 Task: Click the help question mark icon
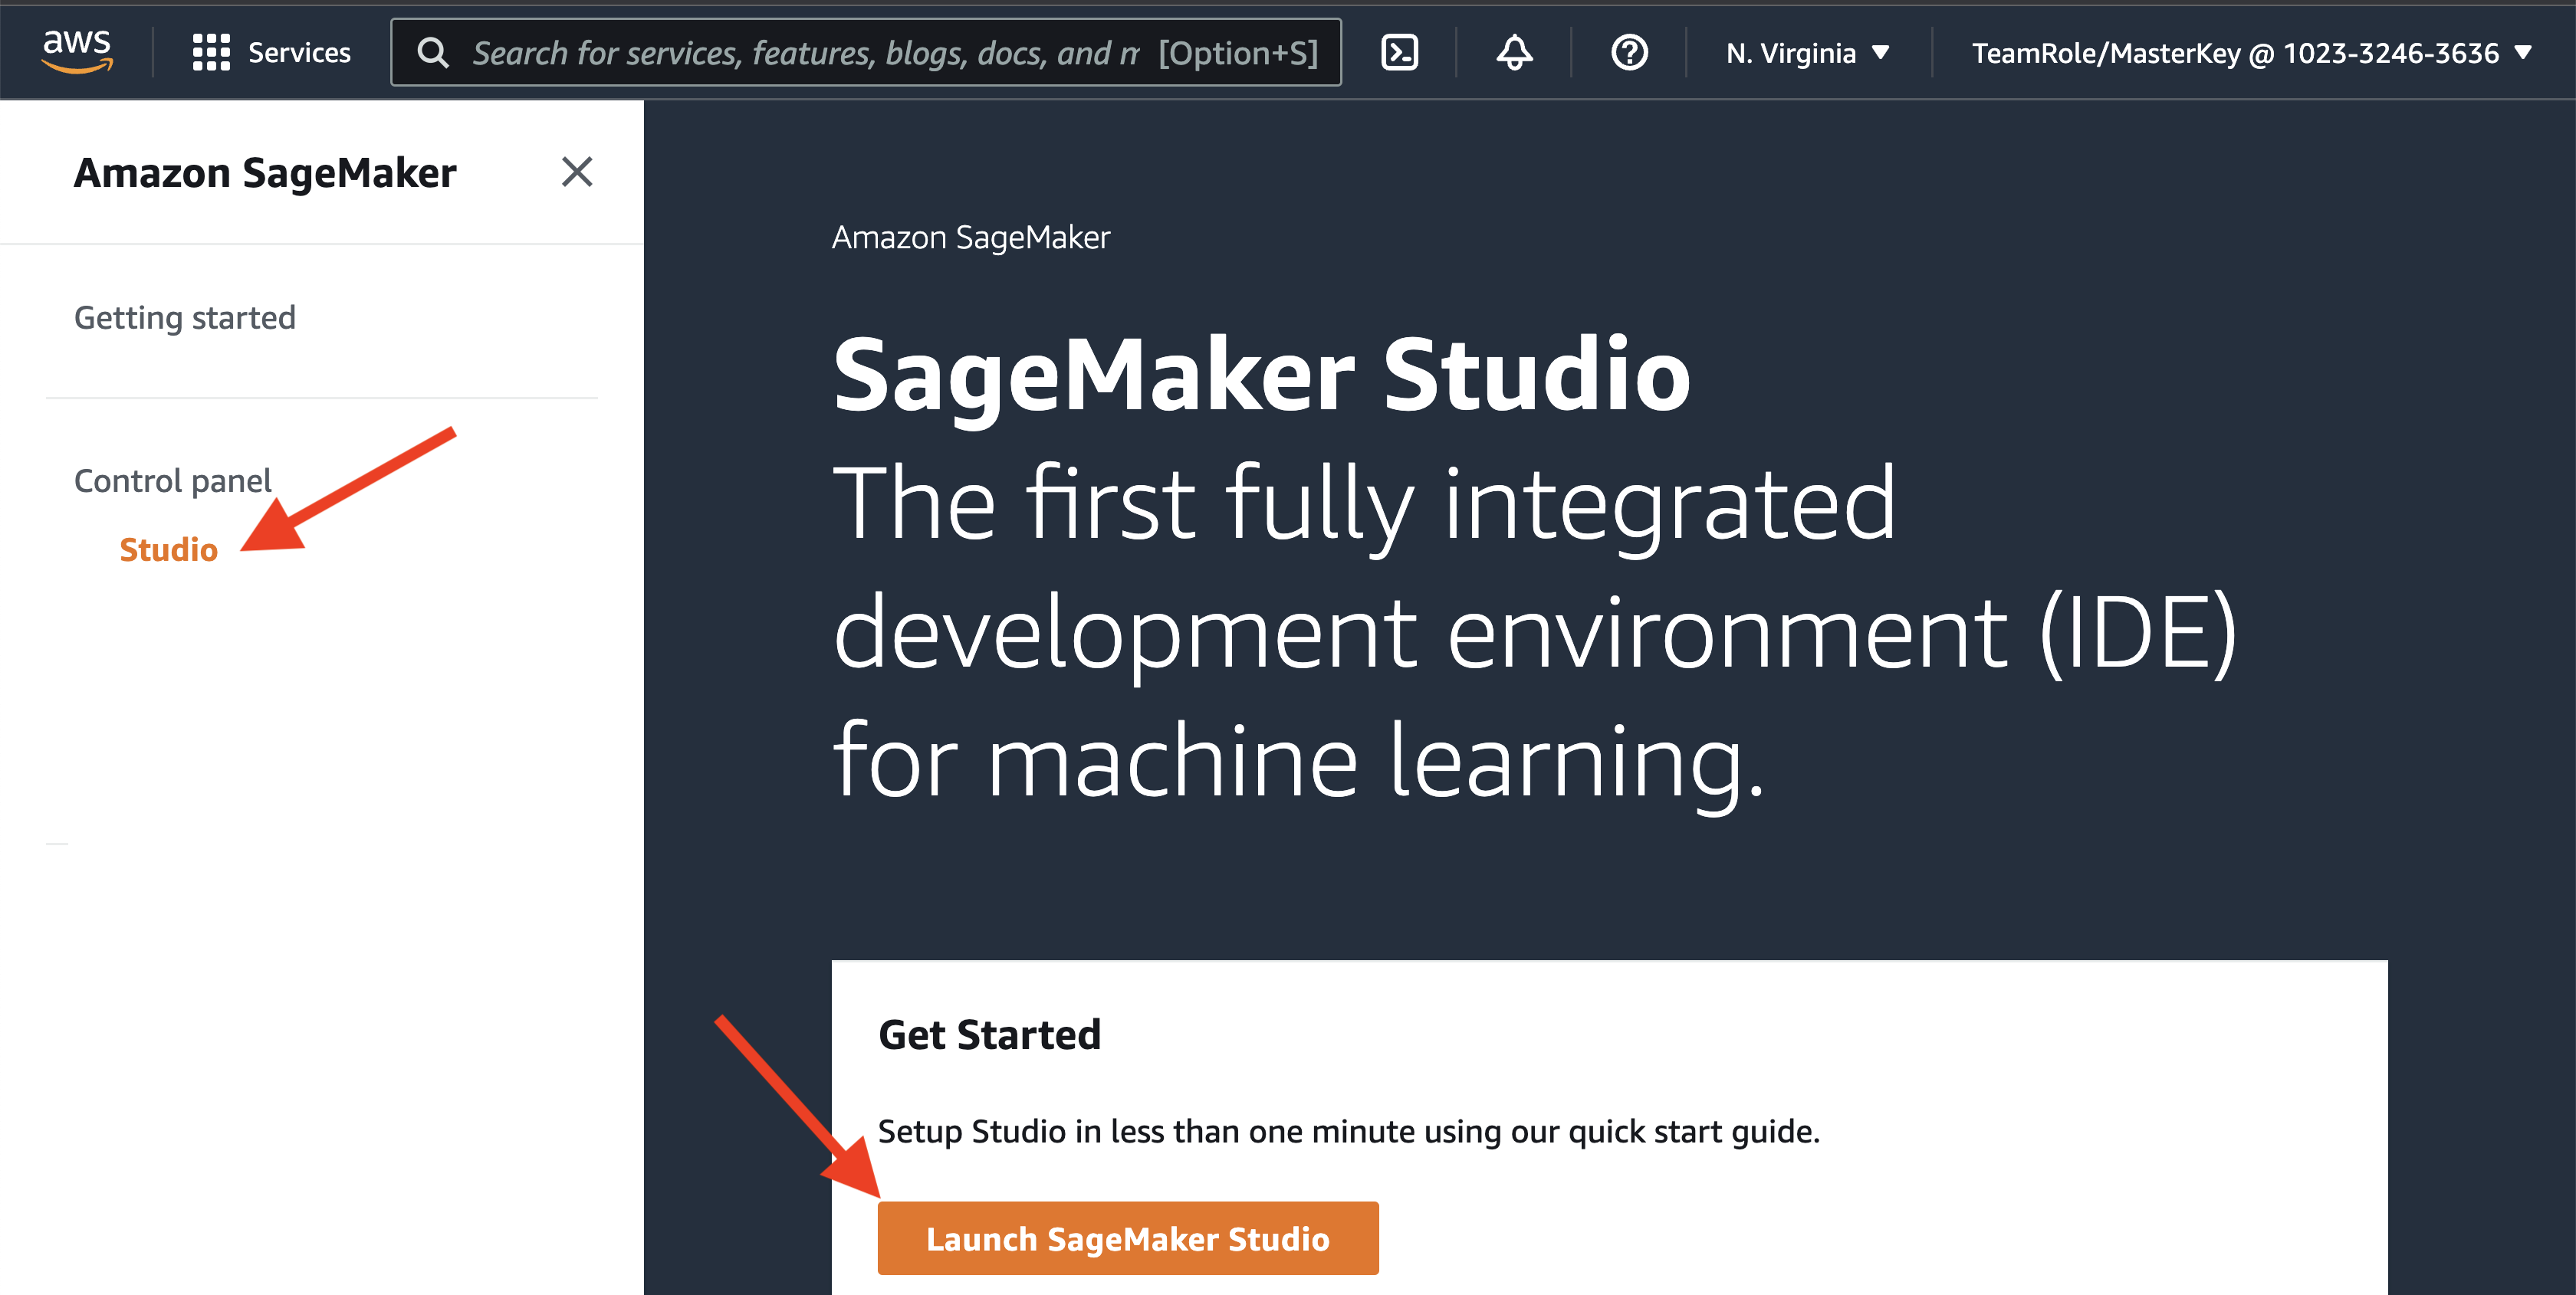[1629, 52]
